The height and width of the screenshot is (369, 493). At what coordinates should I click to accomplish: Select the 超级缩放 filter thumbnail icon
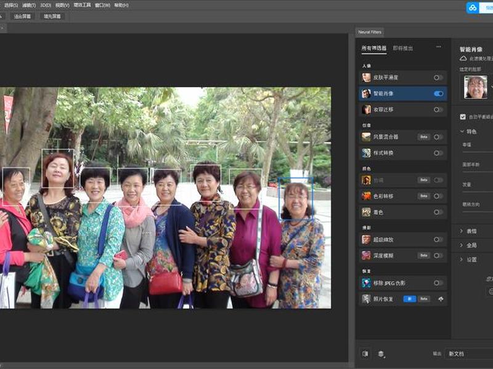coord(366,239)
